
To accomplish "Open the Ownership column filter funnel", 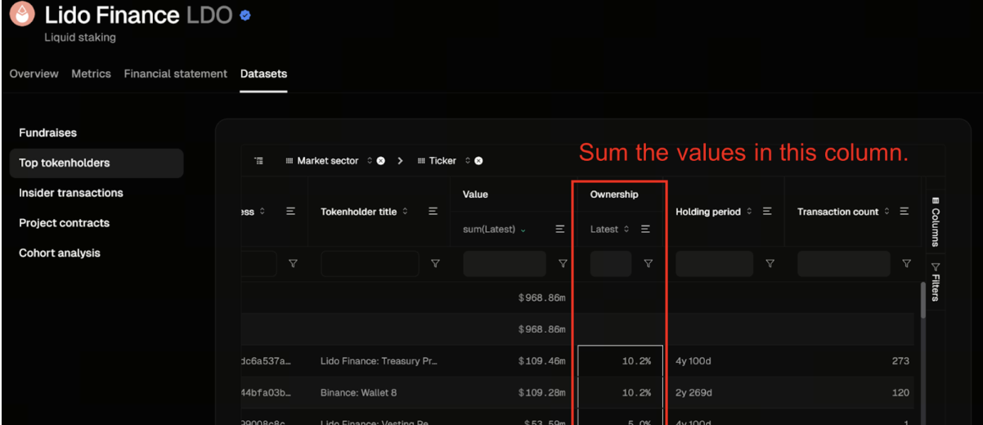I will pos(649,264).
